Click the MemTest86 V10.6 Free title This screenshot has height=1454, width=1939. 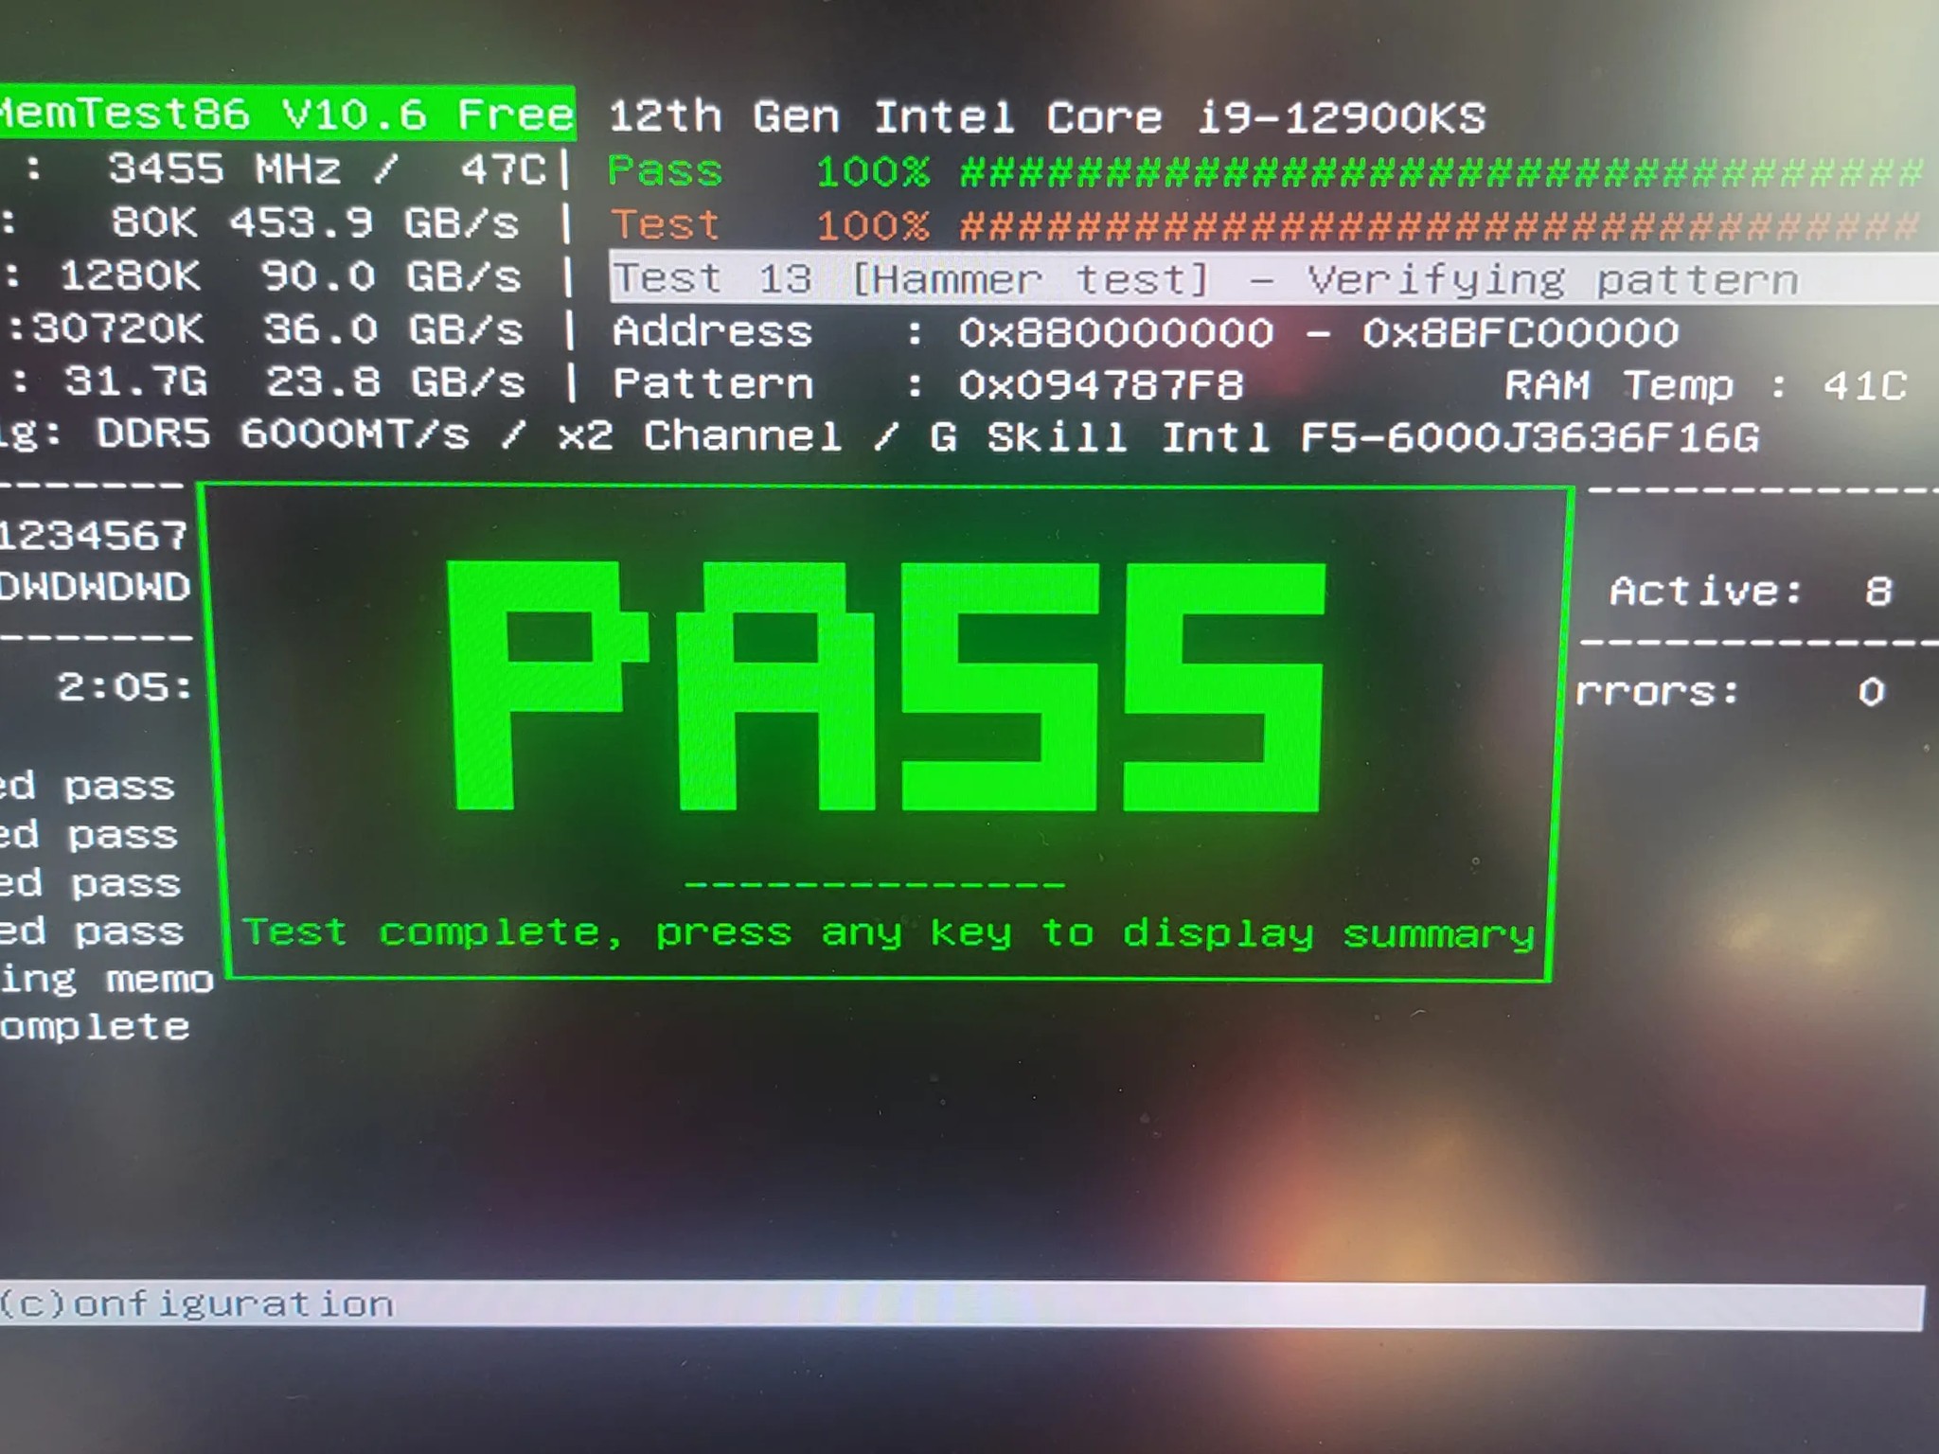[286, 114]
